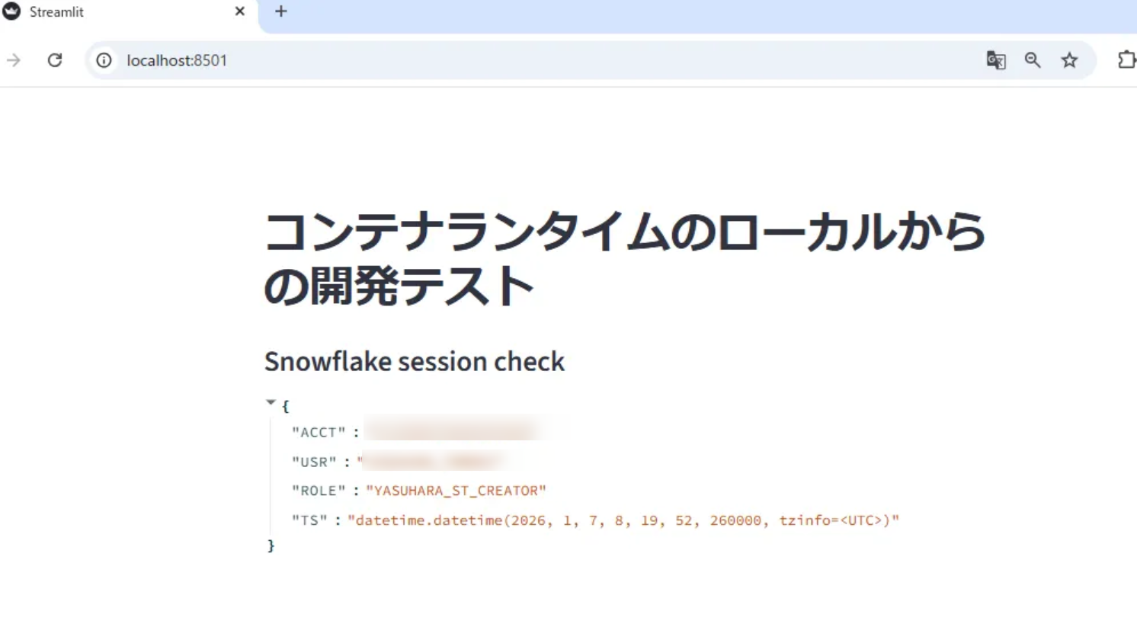The height and width of the screenshot is (643, 1137).
Task: Select the Streamlit browser tab
Action: click(128, 14)
